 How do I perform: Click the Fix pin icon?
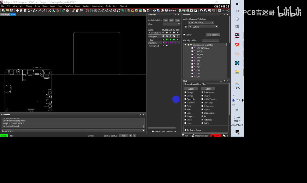(39, 10)
